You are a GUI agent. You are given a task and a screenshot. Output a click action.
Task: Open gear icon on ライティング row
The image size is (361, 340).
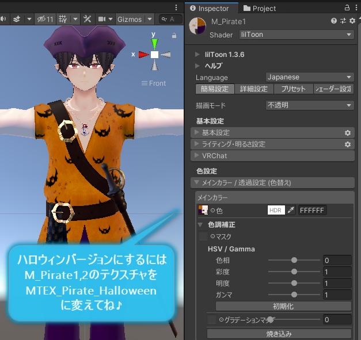click(x=348, y=144)
